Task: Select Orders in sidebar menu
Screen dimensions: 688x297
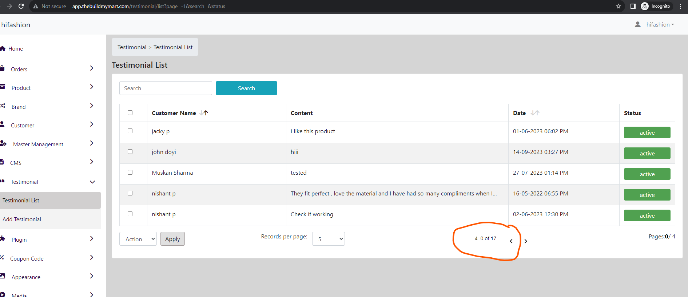Action: (x=19, y=70)
